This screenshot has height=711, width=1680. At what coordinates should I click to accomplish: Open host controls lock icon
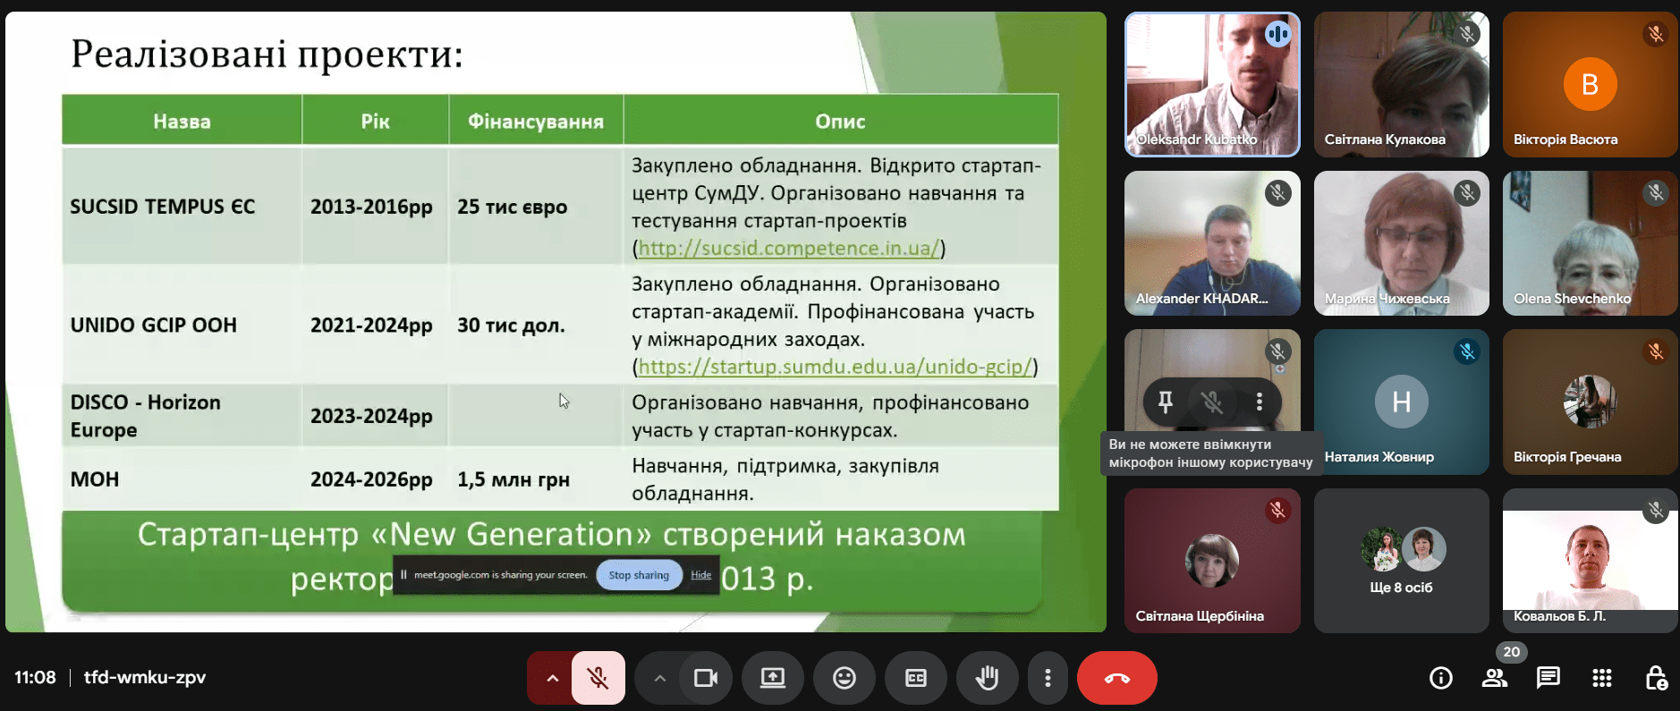pyautogui.click(x=1655, y=678)
